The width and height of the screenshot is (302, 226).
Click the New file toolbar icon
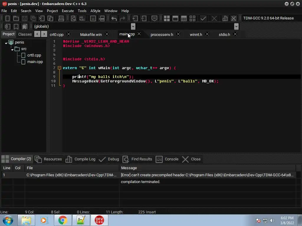(x=7, y=19)
